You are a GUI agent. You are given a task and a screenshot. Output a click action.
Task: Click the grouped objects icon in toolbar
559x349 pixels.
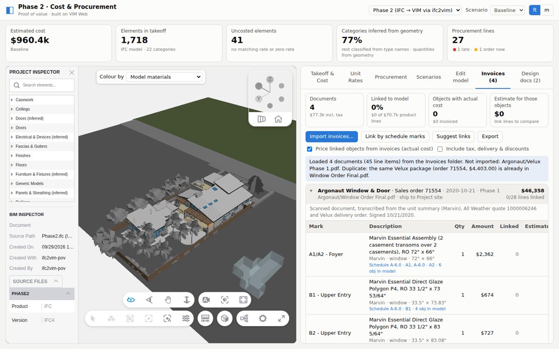111,318
